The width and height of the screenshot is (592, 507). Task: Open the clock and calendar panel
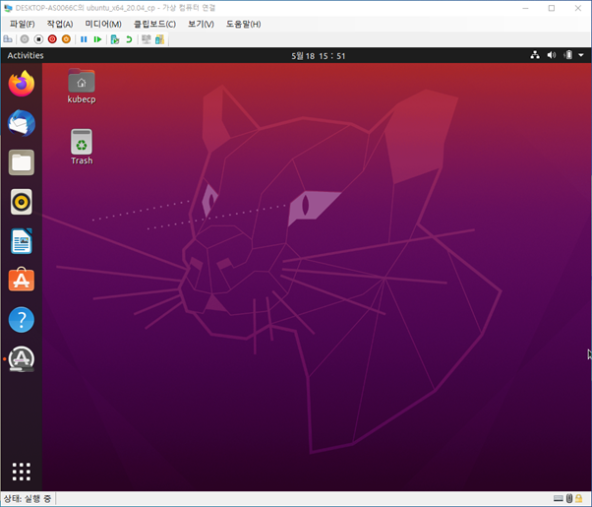coord(319,56)
